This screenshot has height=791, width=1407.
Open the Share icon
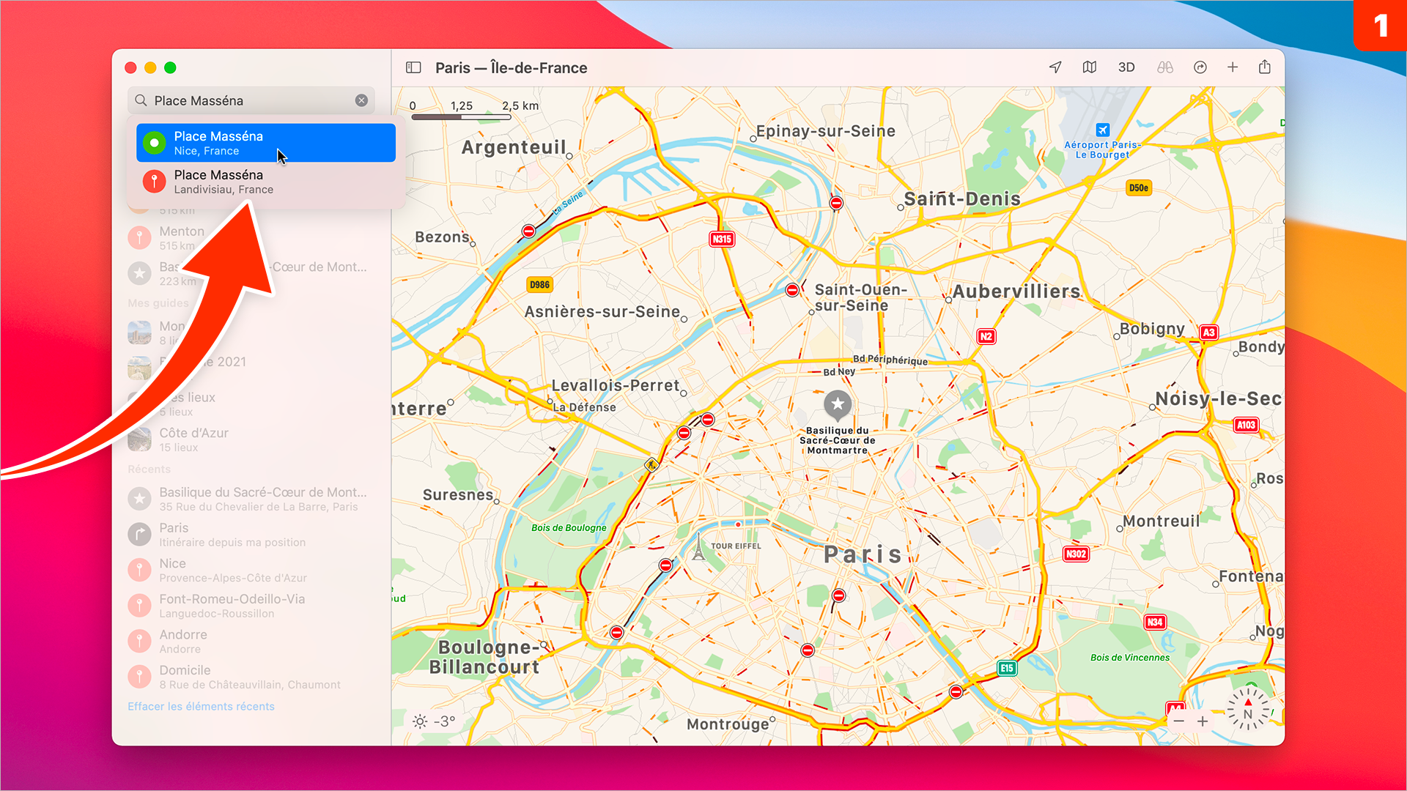[x=1265, y=67]
